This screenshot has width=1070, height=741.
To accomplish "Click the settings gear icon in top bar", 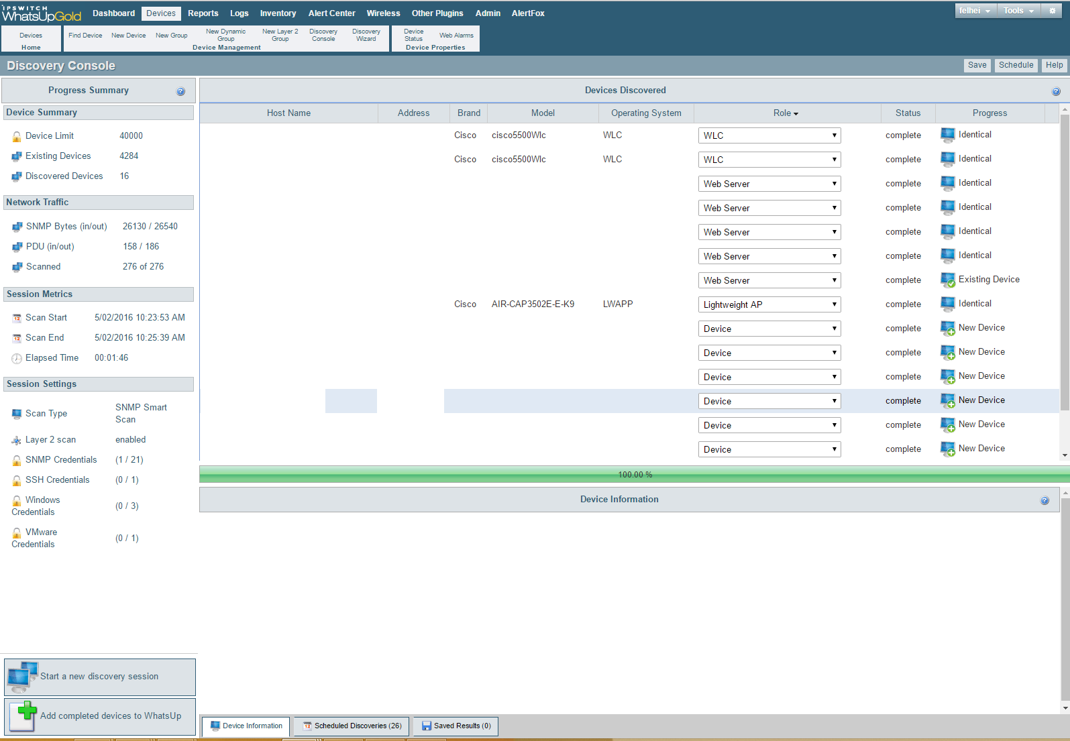I will pos(1052,11).
